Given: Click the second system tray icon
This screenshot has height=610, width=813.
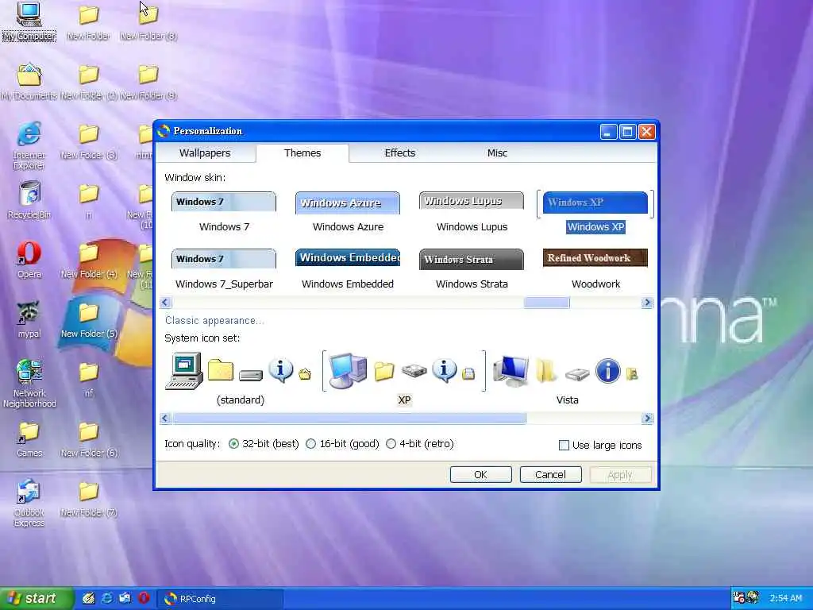Looking at the screenshot, I should point(753,598).
